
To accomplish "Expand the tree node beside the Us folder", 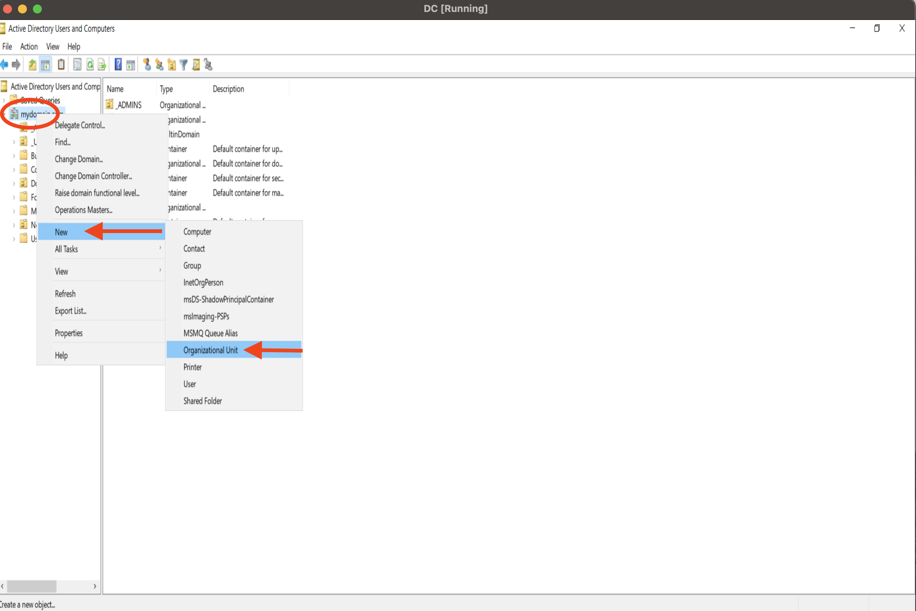I will click(x=14, y=239).
